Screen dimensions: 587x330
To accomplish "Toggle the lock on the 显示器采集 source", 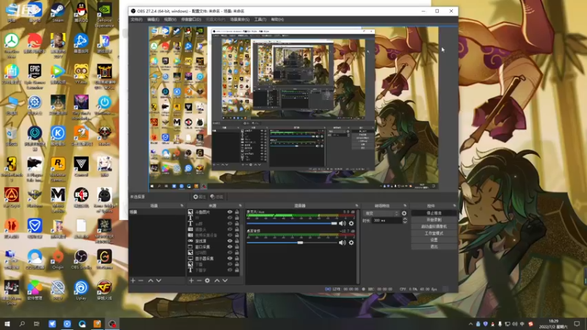I will tap(236, 259).
